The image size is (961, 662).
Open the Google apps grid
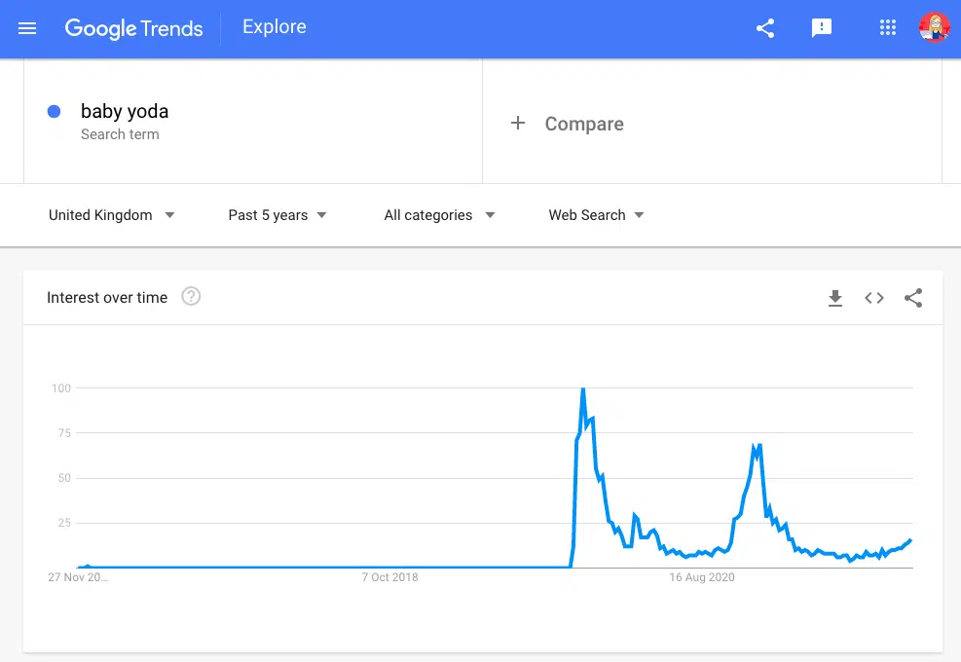point(887,28)
